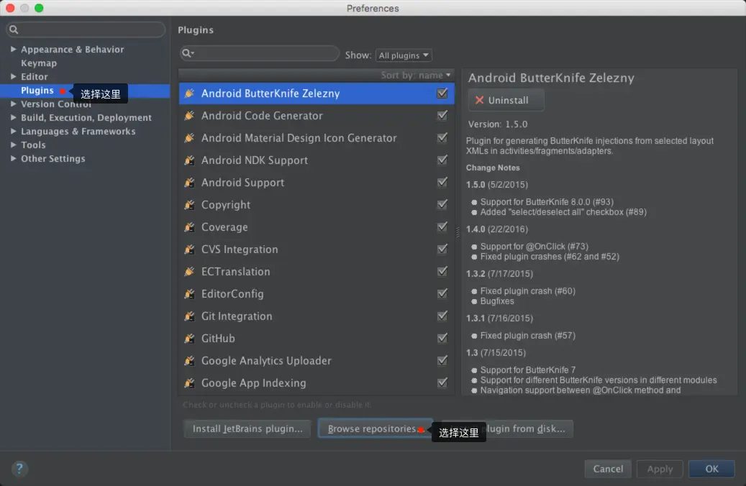746x486 pixels.
Task: Click the Google App Indexing plugin icon
Action: [189, 383]
